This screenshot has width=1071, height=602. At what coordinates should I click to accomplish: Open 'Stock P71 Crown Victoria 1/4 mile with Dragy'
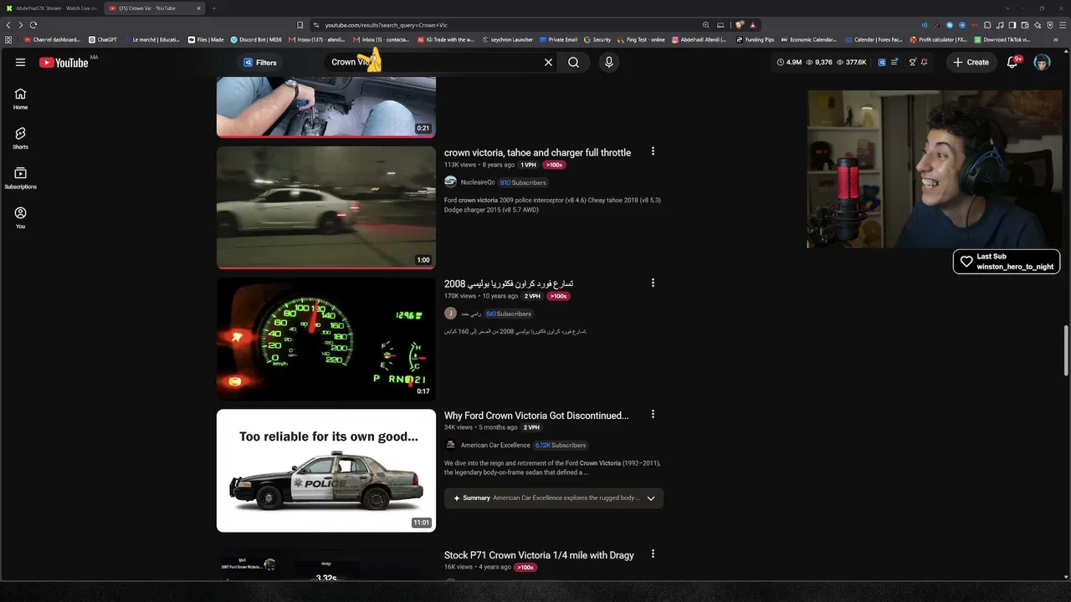tap(539, 555)
